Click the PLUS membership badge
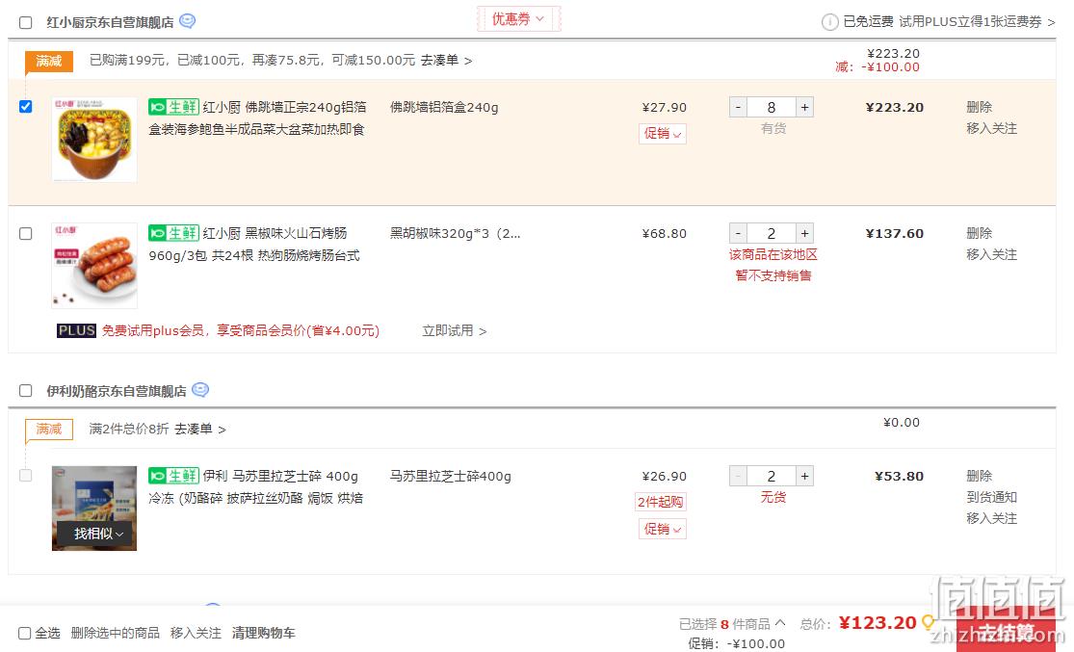Screen dimensions: 1074x652 (x=76, y=330)
